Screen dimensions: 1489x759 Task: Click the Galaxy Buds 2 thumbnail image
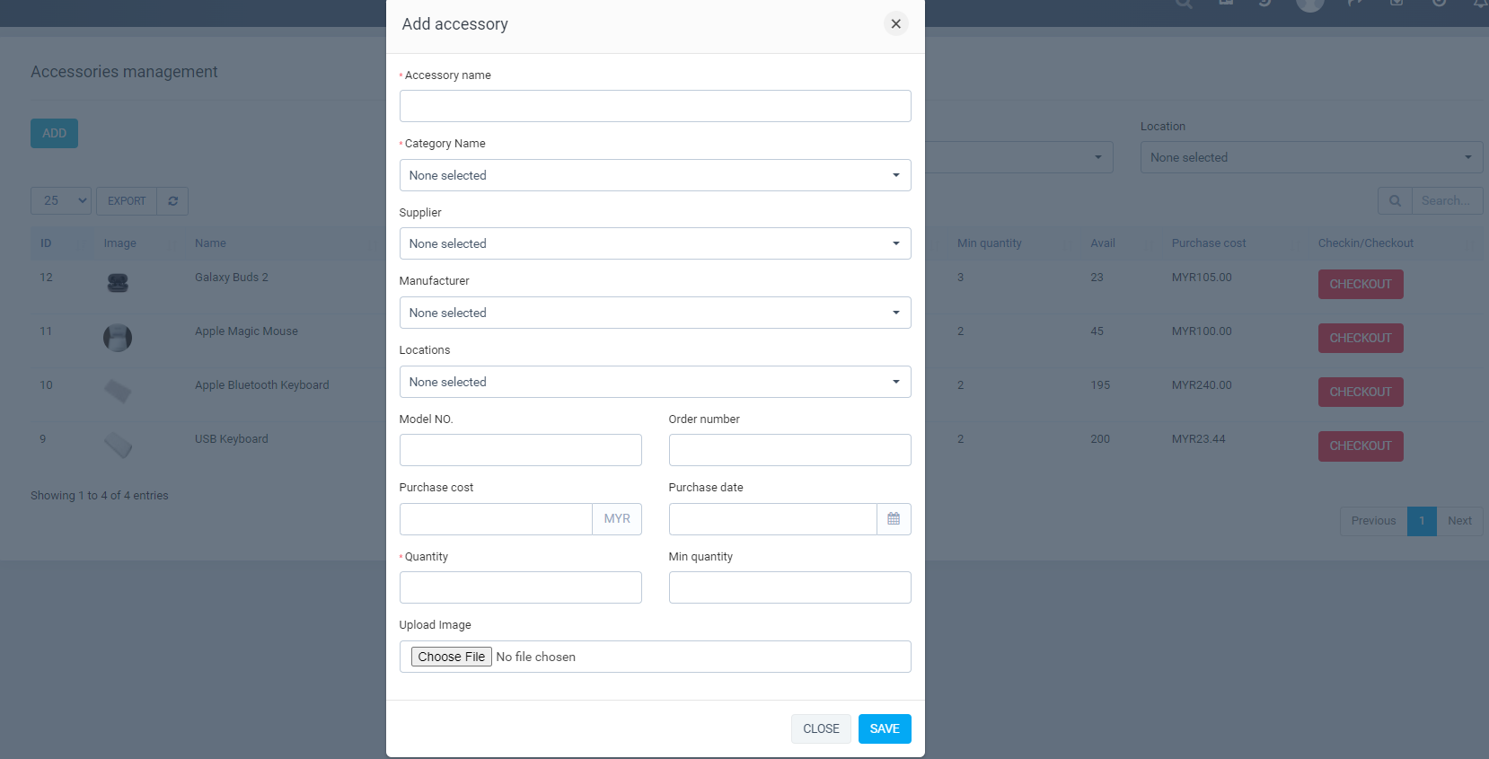[x=118, y=284]
